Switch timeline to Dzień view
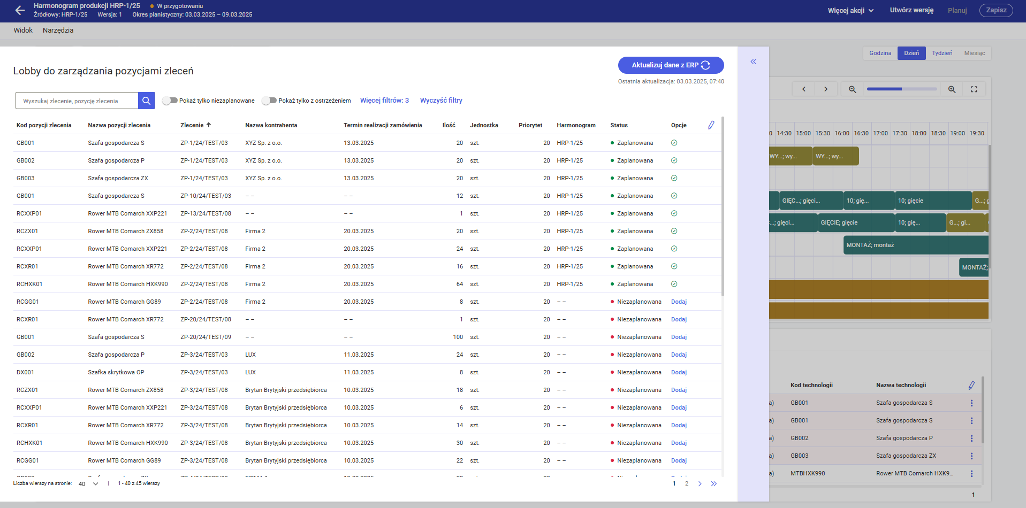 tap(911, 53)
